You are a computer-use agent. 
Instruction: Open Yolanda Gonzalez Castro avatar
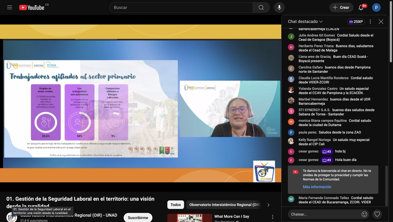pyautogui.click(x=291, y=90)
